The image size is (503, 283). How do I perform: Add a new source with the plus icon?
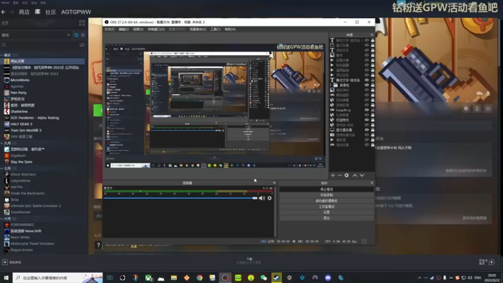pos(333,175)
